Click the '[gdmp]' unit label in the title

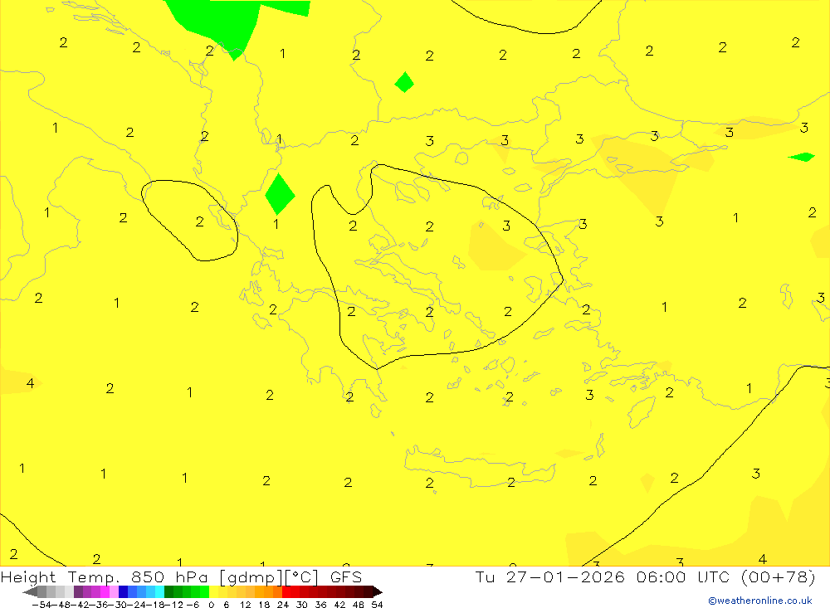click(250, 576)
